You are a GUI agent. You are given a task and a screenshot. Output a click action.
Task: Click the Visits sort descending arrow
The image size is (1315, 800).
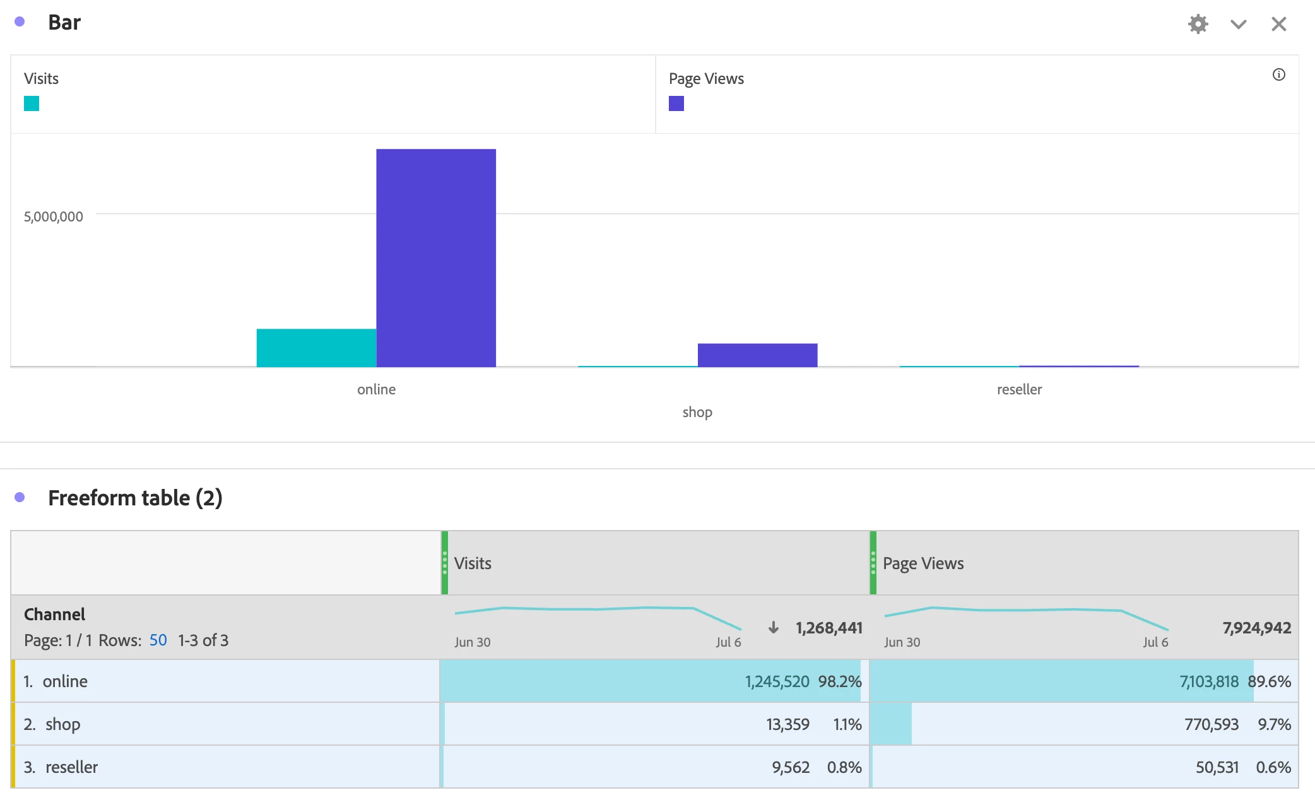click(x=773, y=628)
